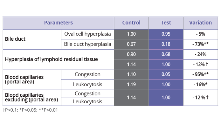The image size is (221, 124).
Task: Select the Control column header
Action: point(131,23)
